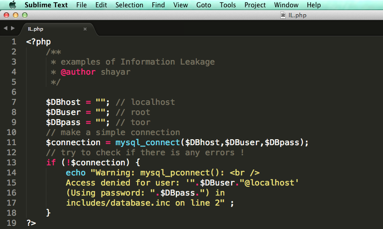Viewport: 383px width, 229px height.
Task: Click the $DBhost variable on line 7
Action: pyautogui.click(x=63, y=102)
